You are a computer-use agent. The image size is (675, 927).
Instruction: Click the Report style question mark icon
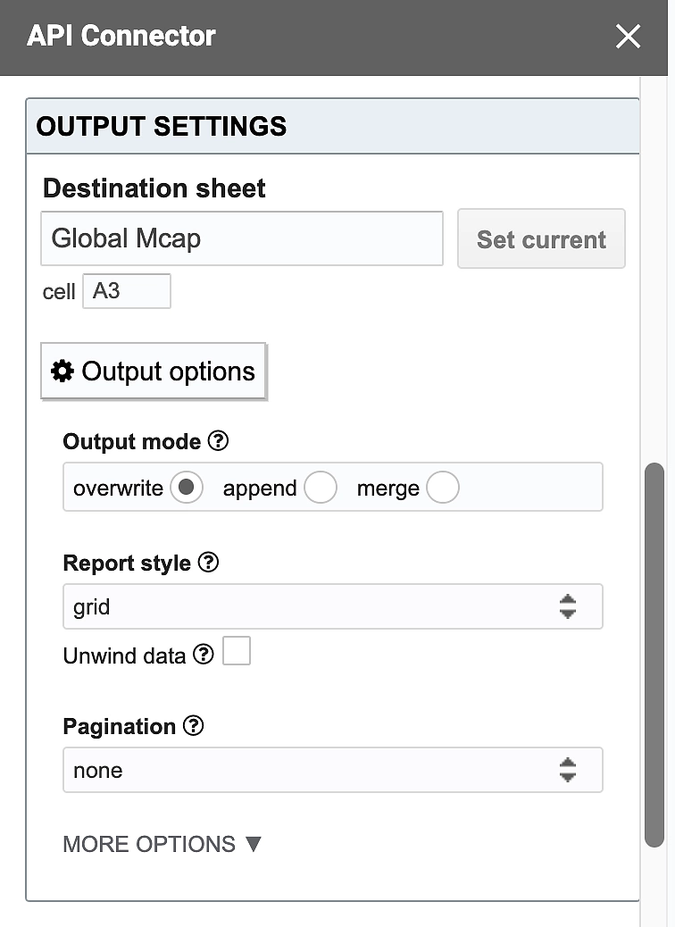[208, 563]
